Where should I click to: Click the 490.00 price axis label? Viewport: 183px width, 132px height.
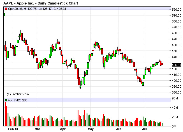pos(177,27)
